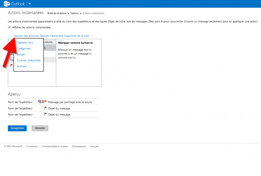Click 'Message par pointage avec la souris'

pos(70,102)
